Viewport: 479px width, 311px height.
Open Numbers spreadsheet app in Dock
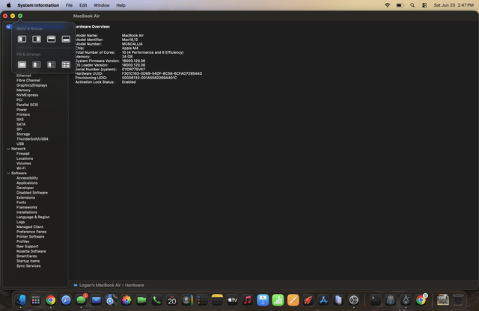pos(278,301)
